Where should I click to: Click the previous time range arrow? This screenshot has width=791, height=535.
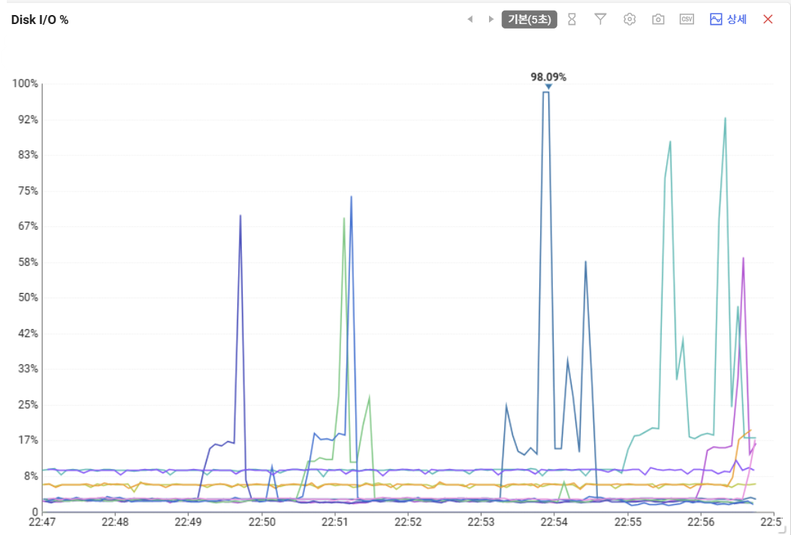point(470,20)
